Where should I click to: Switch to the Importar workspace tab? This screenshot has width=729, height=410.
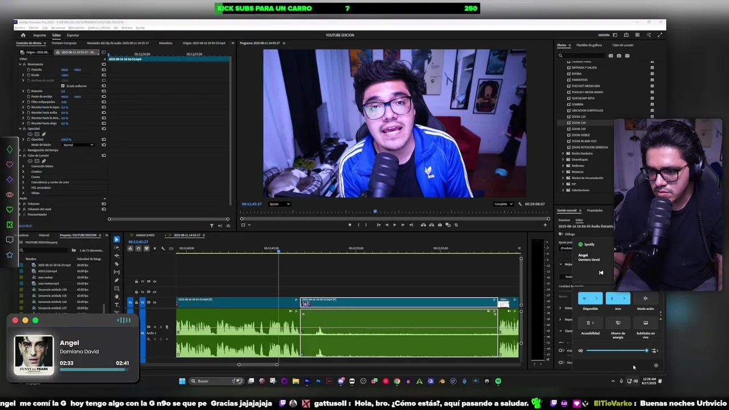(x=39, y=35)
